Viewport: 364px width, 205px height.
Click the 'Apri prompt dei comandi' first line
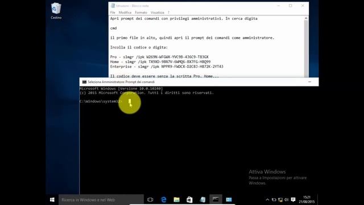(x=184, y=18)
